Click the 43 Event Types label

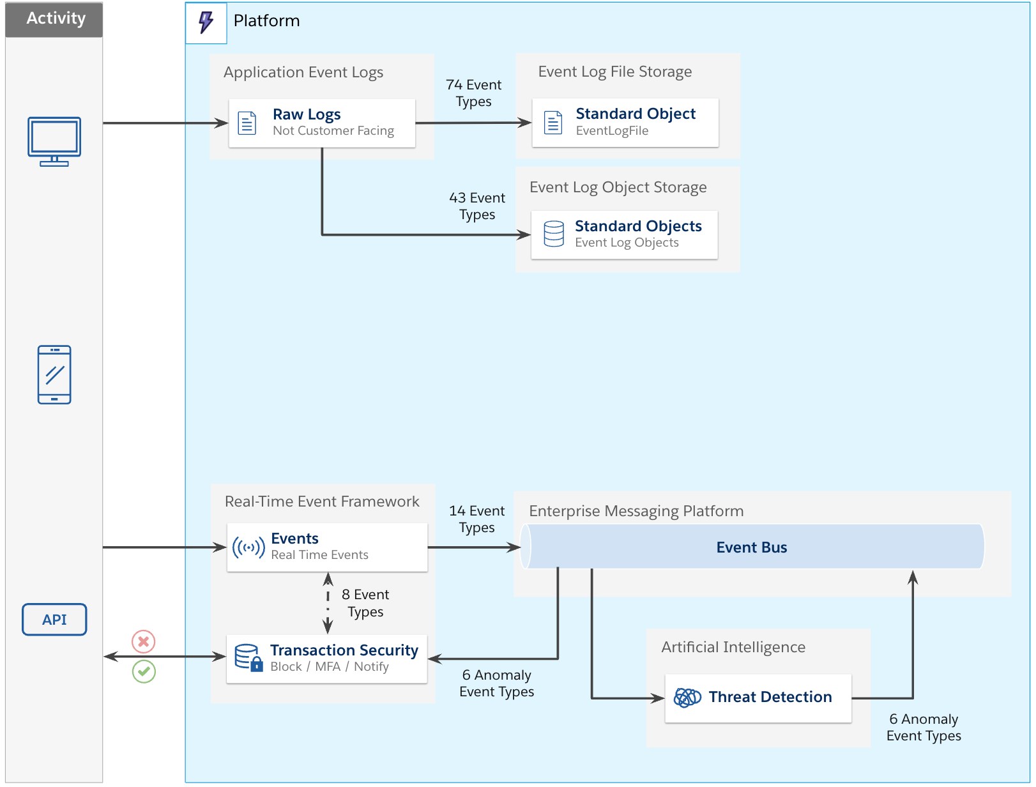[x=476, y=206]
